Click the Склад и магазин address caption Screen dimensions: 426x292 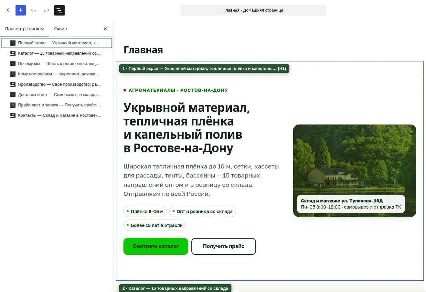(342, 201)
